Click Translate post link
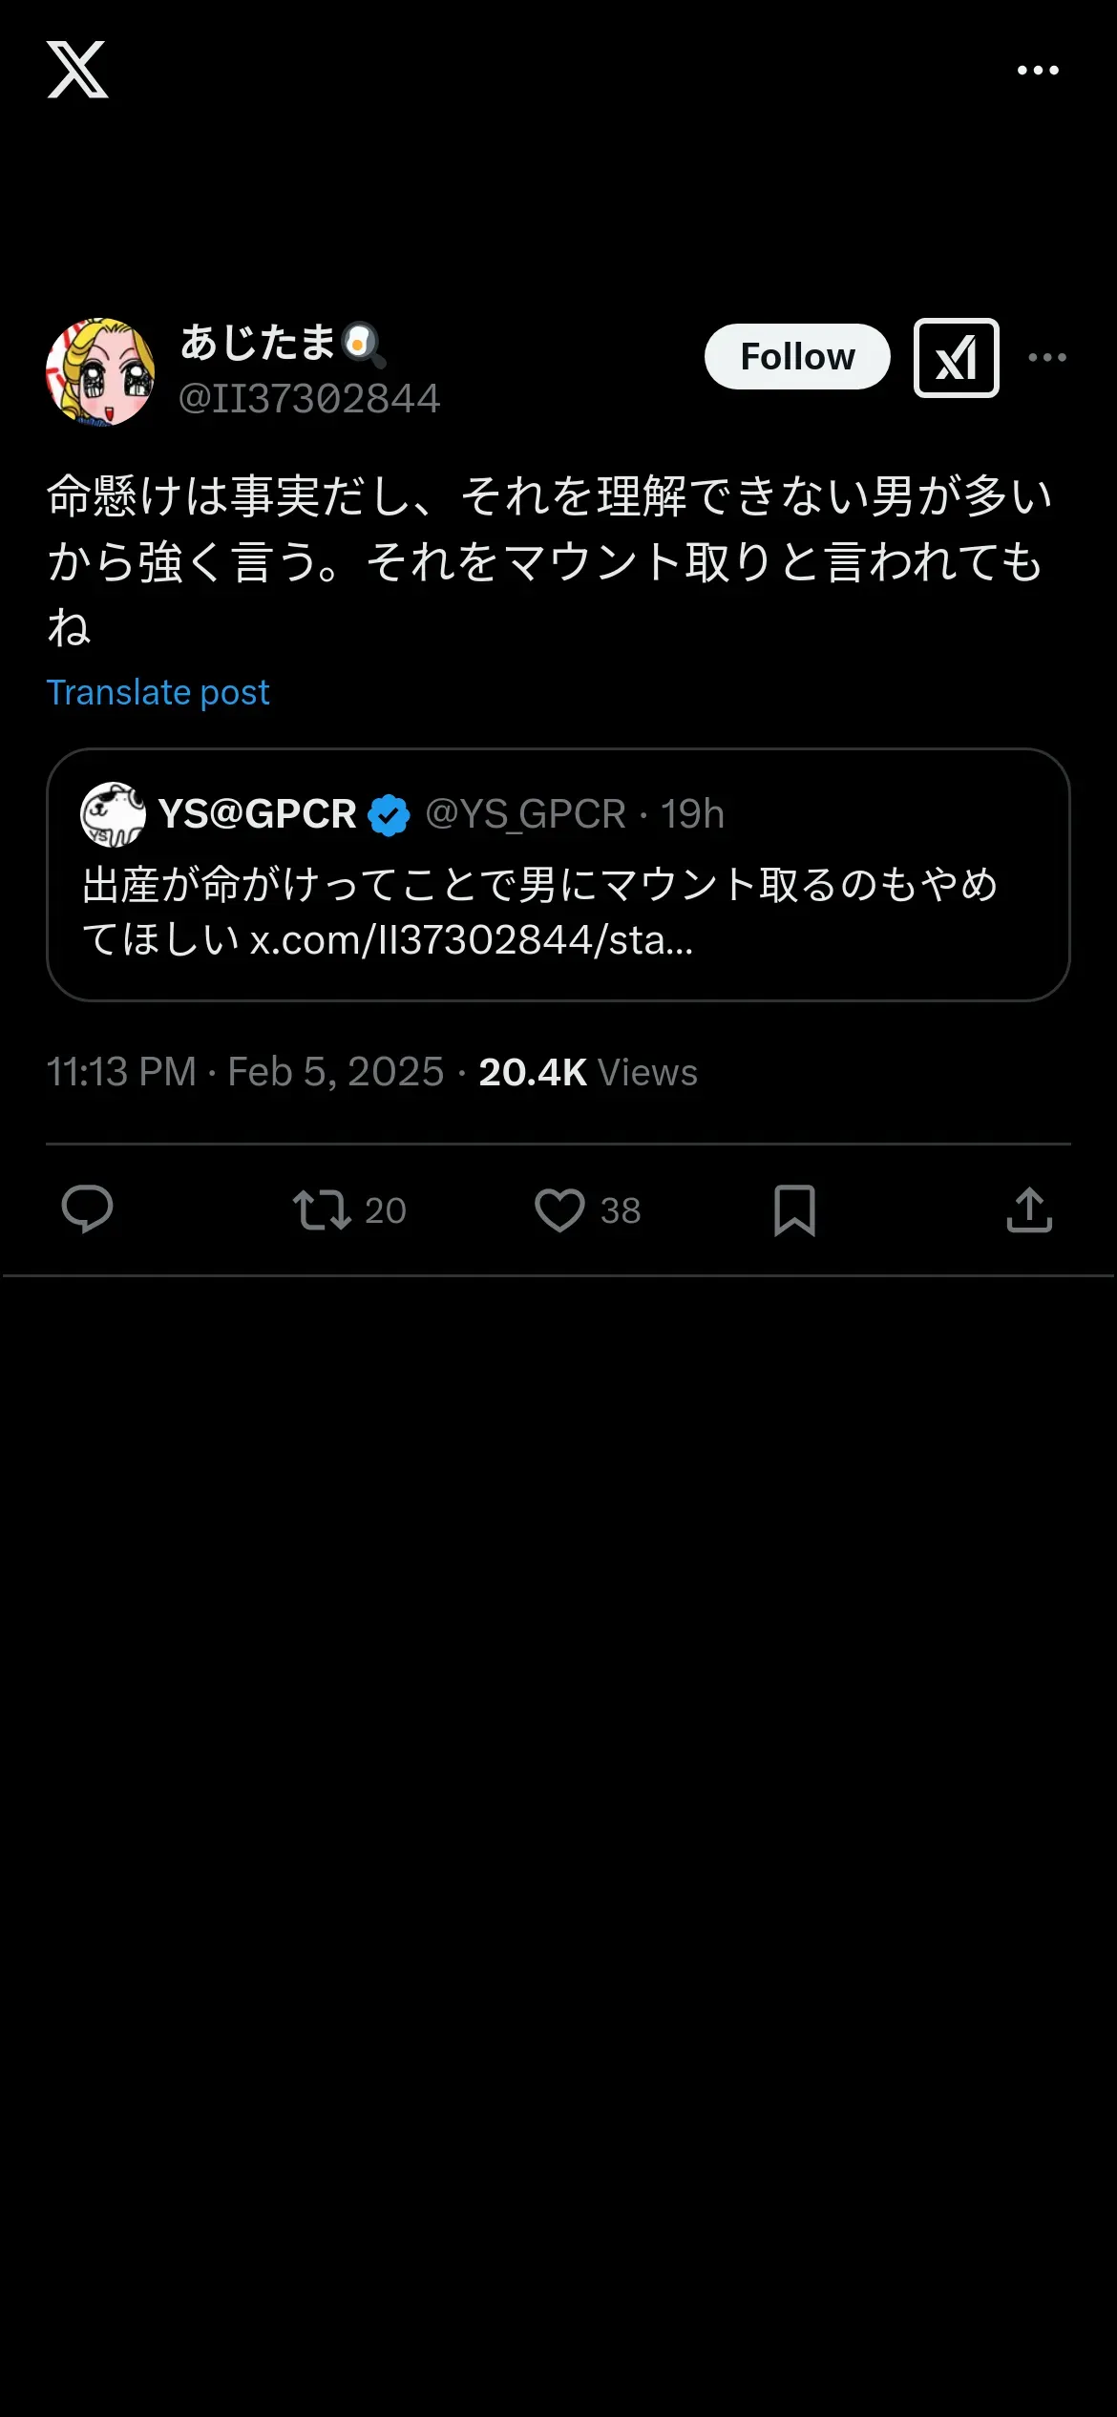 point(158,692)
